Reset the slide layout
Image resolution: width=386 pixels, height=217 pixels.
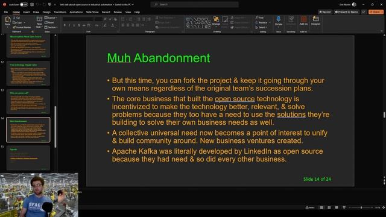coord(49,22)
